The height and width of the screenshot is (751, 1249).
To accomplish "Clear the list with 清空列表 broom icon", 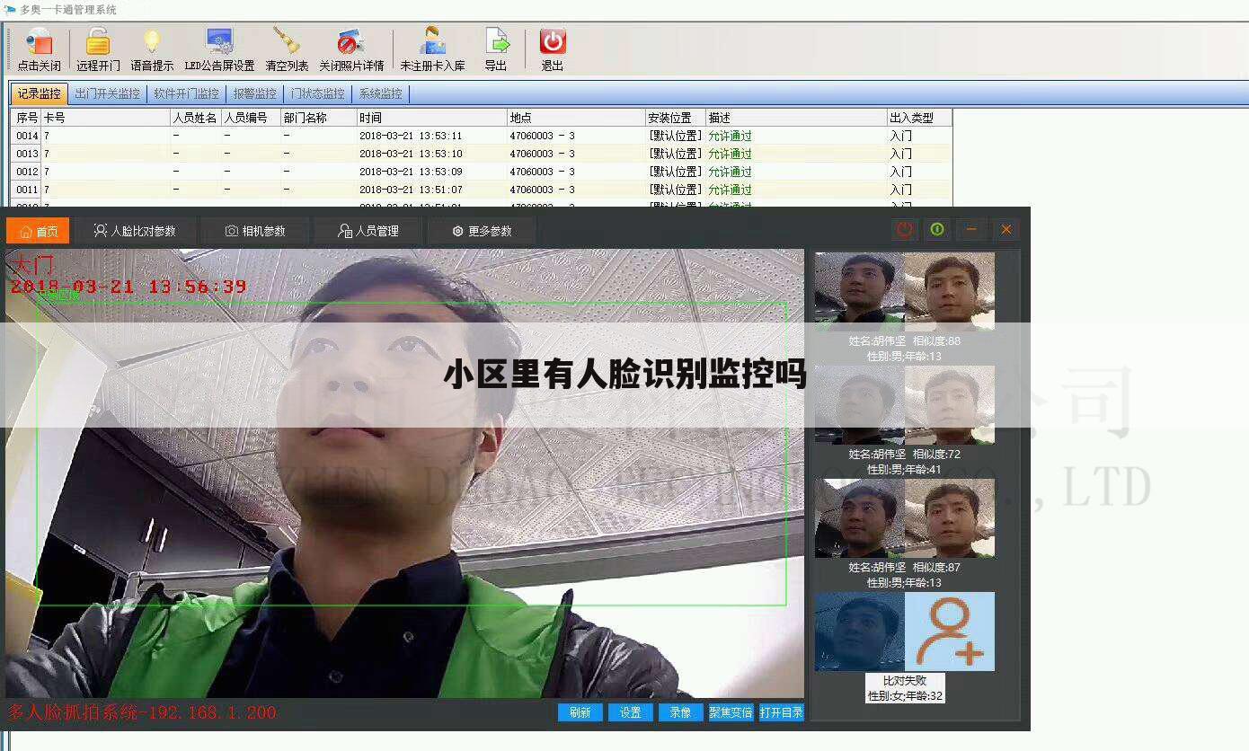I will tap(287, 49).
